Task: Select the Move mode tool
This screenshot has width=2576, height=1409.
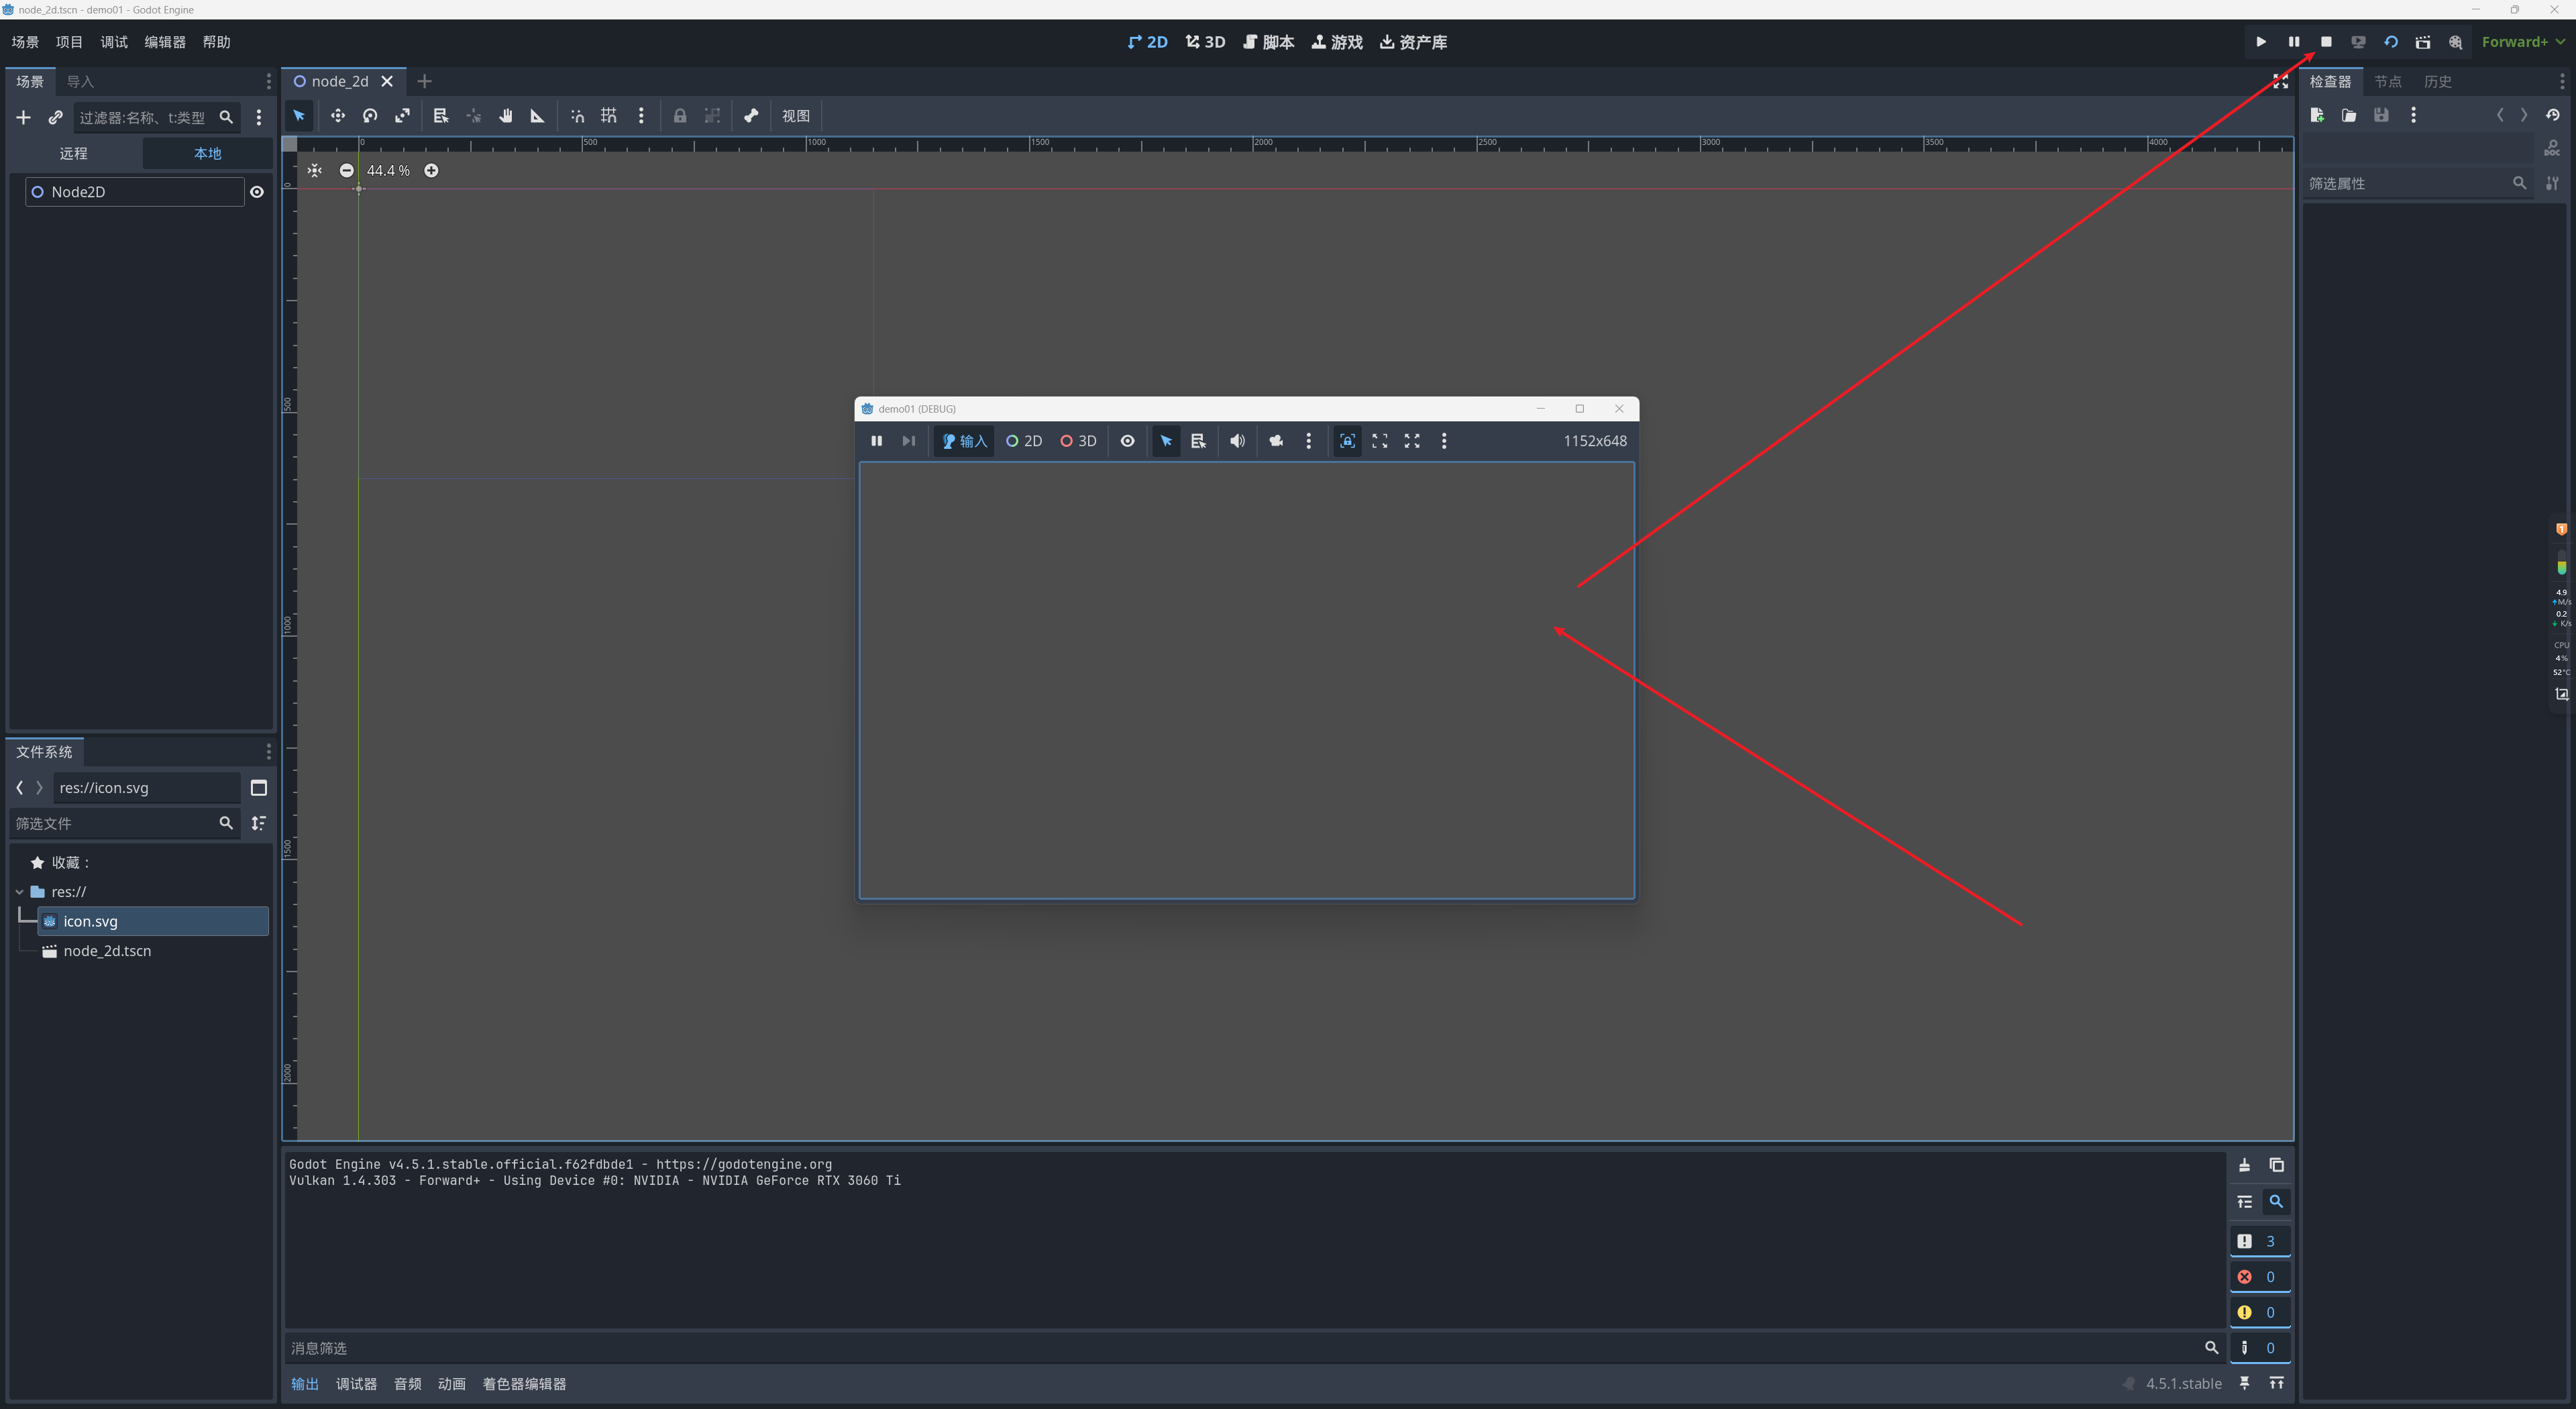Action: pyautogui.click(x=338, y=116)
